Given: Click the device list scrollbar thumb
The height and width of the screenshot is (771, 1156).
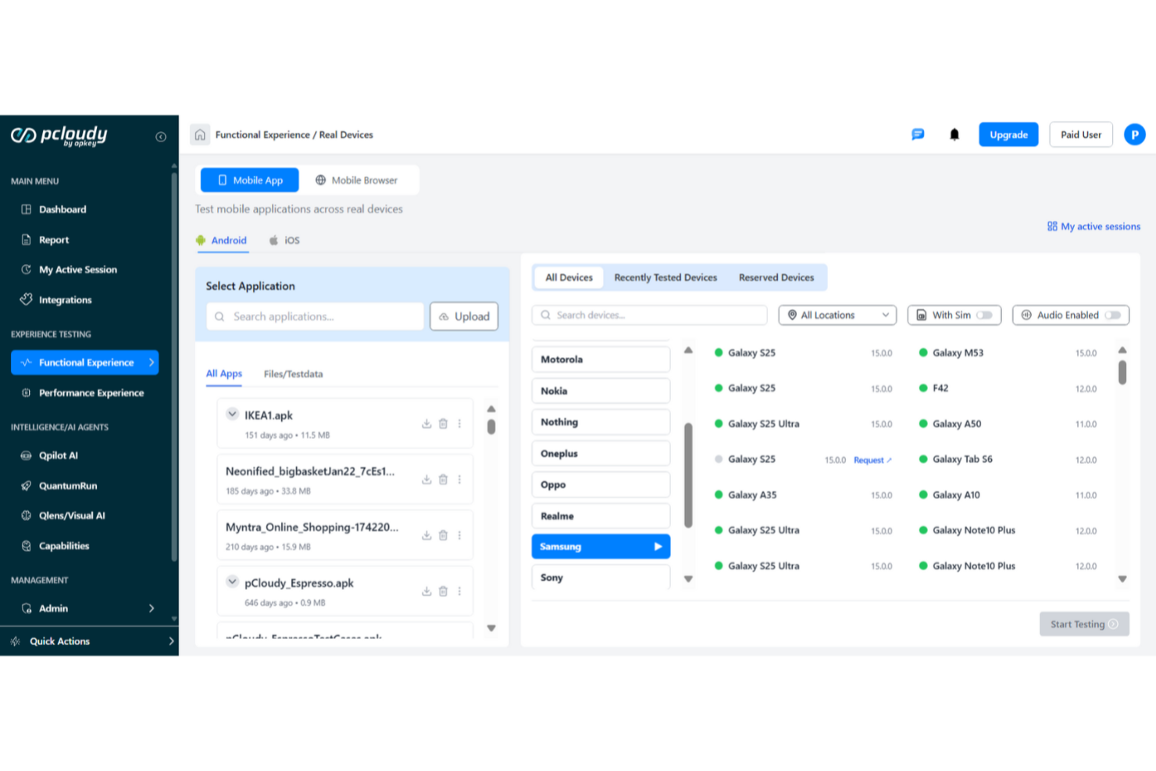Looking at the screenshot, I should [1122, 372].
